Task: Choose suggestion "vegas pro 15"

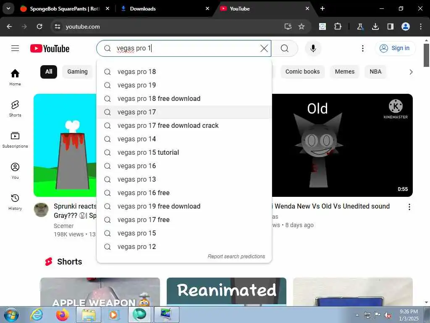Action: pyautogui.click(x=184, y=233)
